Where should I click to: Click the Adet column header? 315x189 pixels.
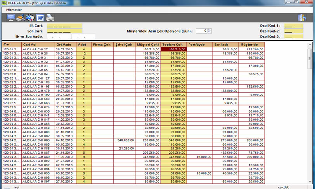coord(84,45)
